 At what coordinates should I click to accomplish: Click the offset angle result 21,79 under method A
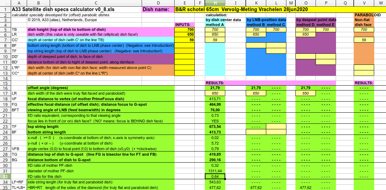215,88
